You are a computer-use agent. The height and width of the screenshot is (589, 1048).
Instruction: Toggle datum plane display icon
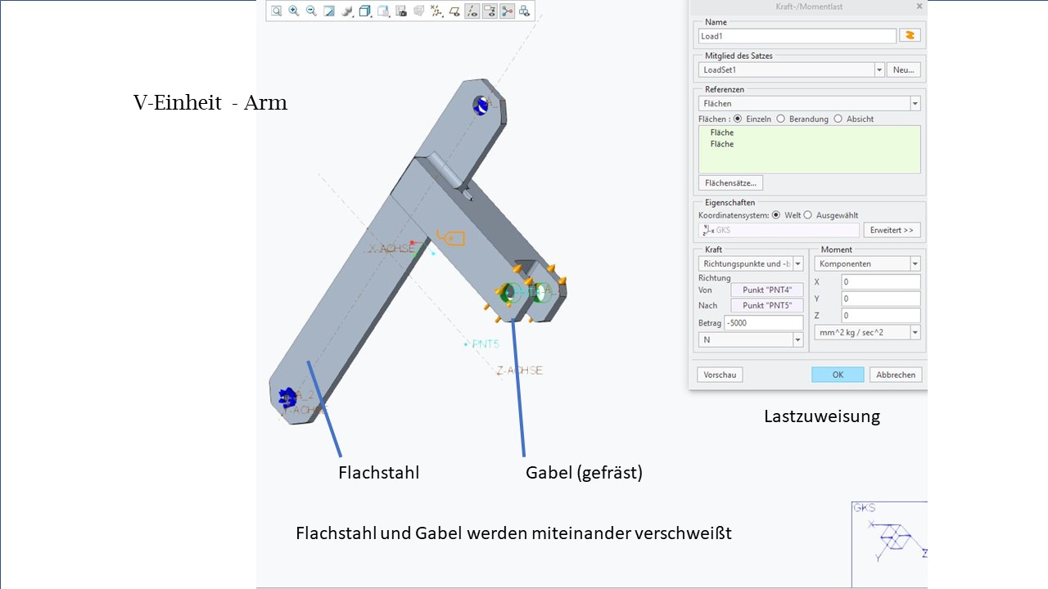pos(454,11)
